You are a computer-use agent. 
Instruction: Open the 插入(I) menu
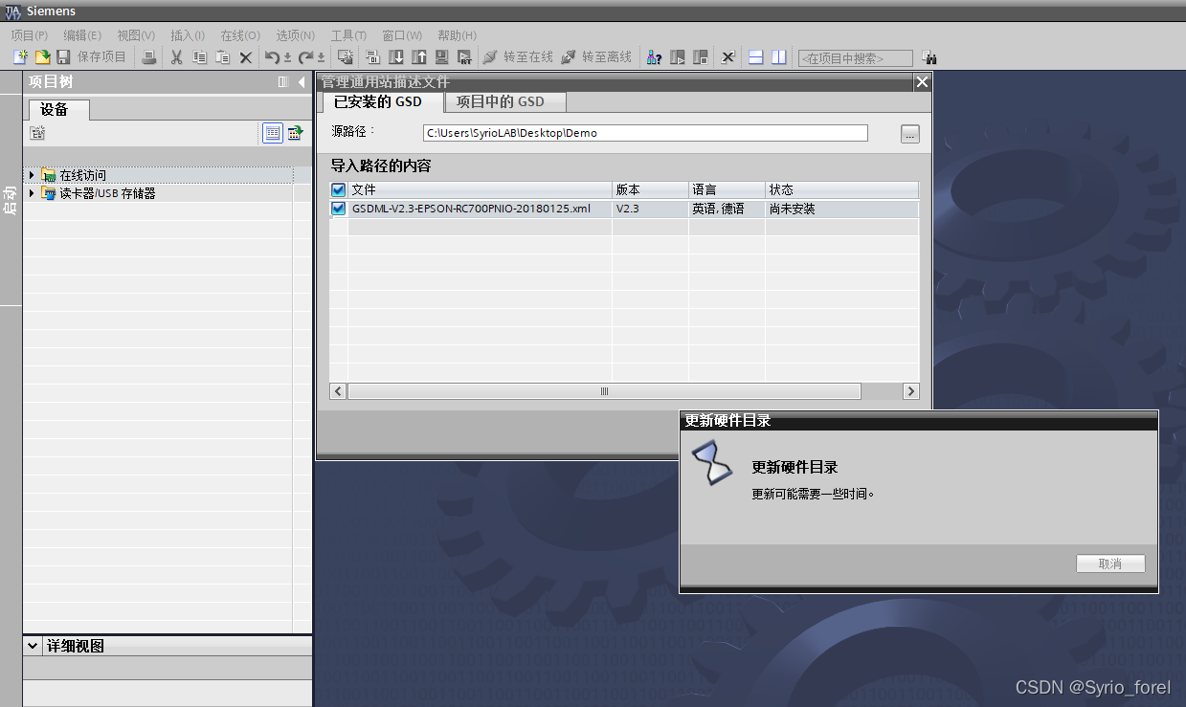point(188,35)
